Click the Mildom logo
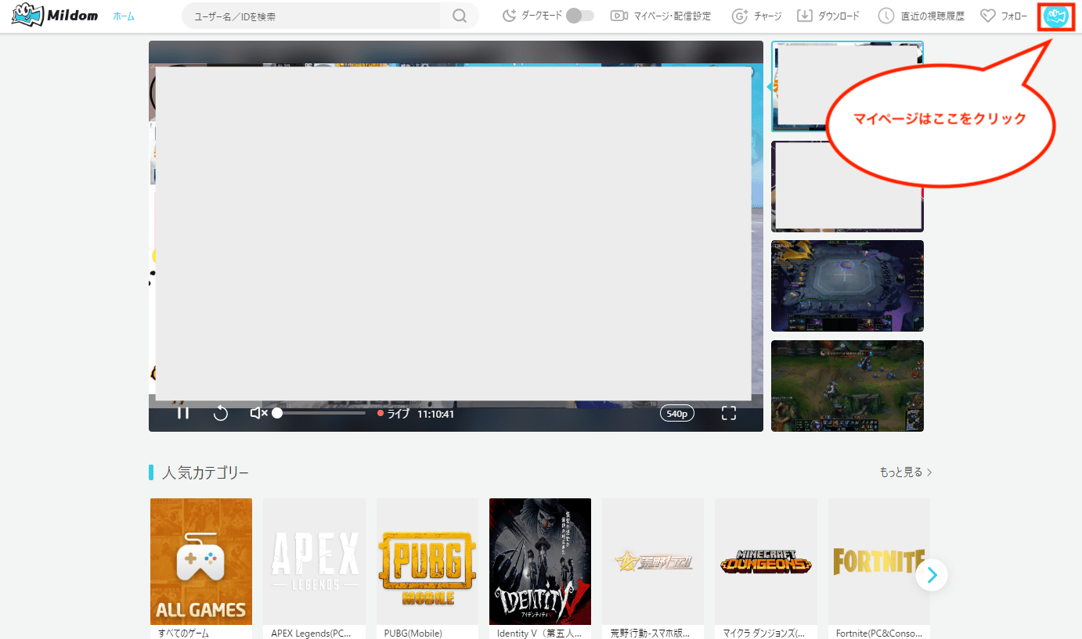The image size is (1082, 639). pyautogui.click(x=55, y=16)
